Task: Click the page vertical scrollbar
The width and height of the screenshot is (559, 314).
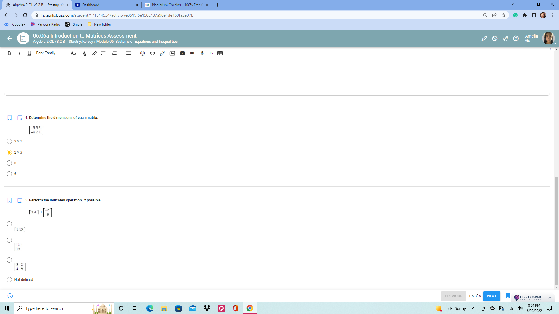Action: pyautogui.click(x=556, y=230)
